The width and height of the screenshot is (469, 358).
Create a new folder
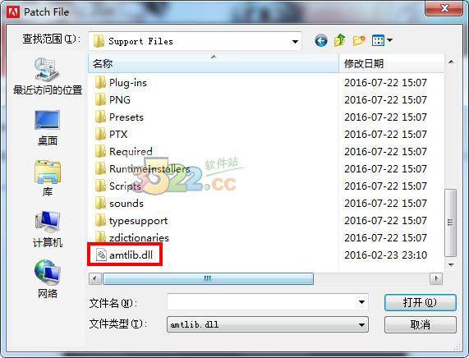tap(359, 40)
